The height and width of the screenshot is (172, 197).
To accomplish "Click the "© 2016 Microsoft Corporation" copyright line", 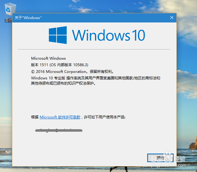I will tap(72, 72).
